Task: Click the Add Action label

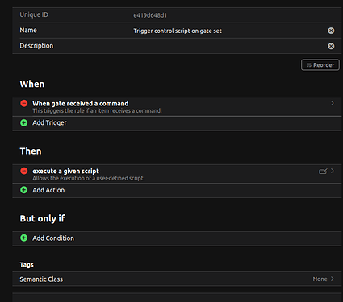Action: click(x=48, y=190)
